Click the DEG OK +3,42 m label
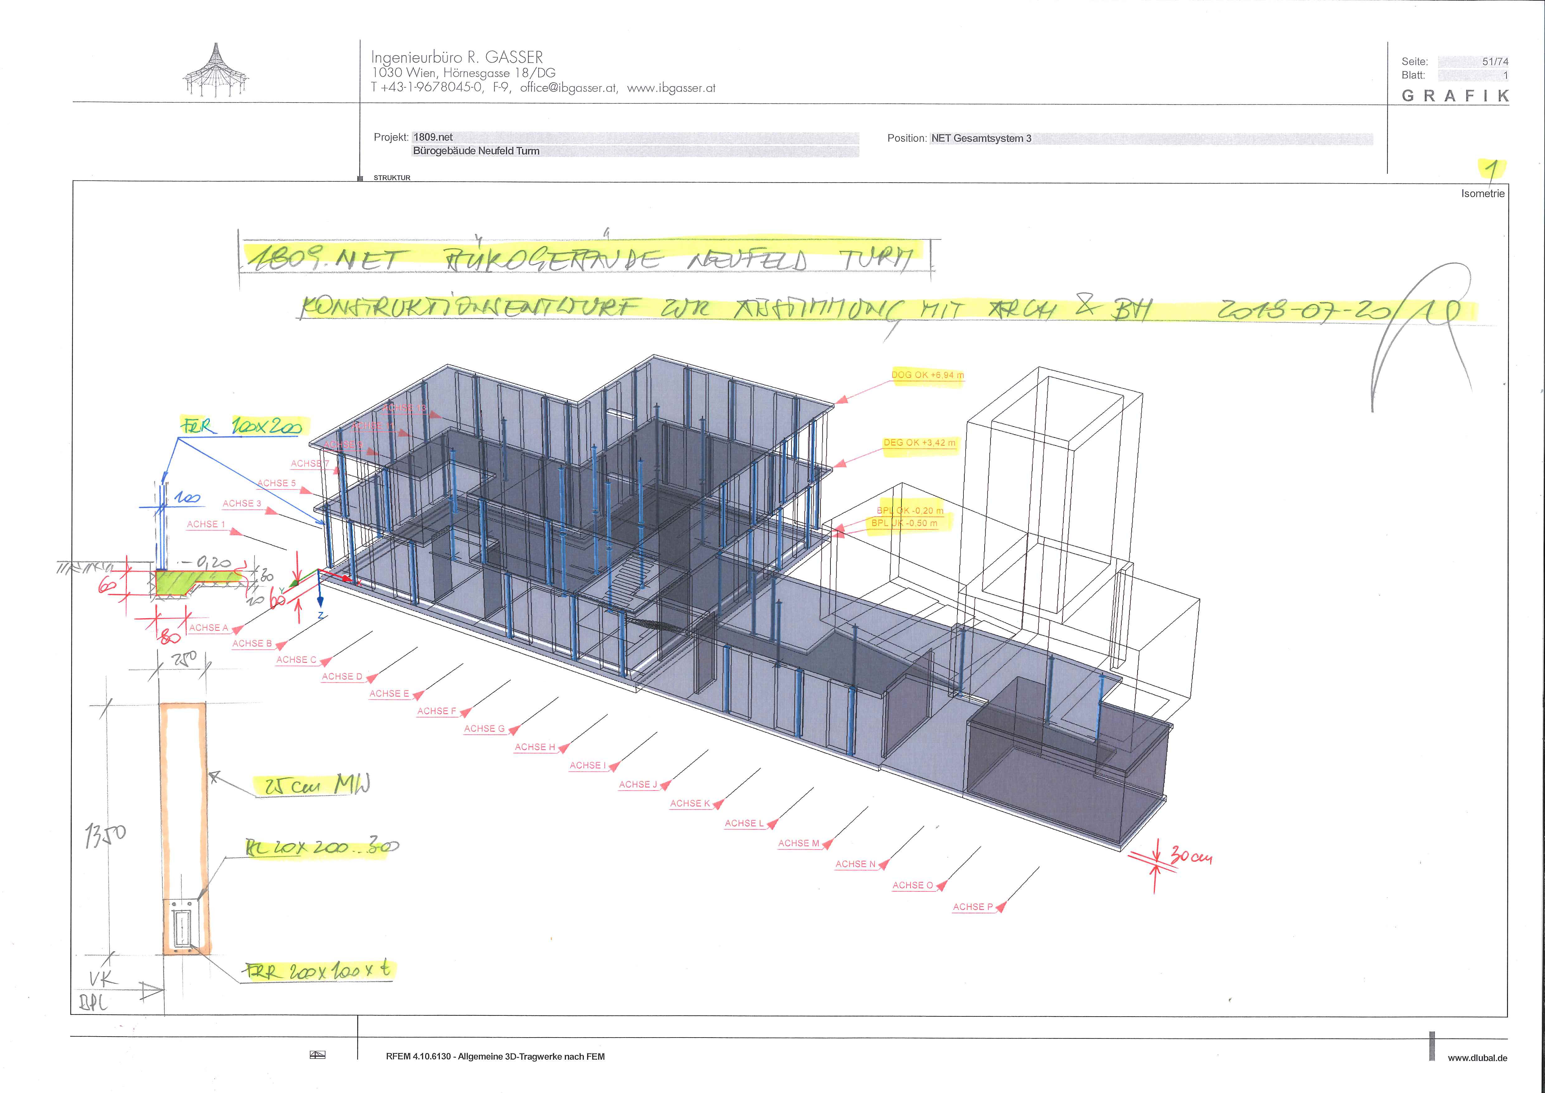Screen dimensions: 1545x1093 pyautogui.click(x=919, y=444)
